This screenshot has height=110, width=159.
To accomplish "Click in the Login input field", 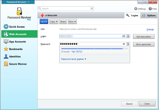I will point(95,36).
